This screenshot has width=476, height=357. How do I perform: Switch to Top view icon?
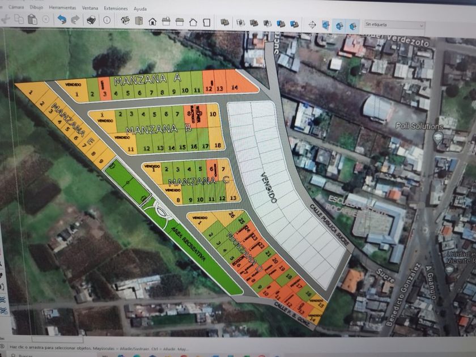click(x=139, y=21)
